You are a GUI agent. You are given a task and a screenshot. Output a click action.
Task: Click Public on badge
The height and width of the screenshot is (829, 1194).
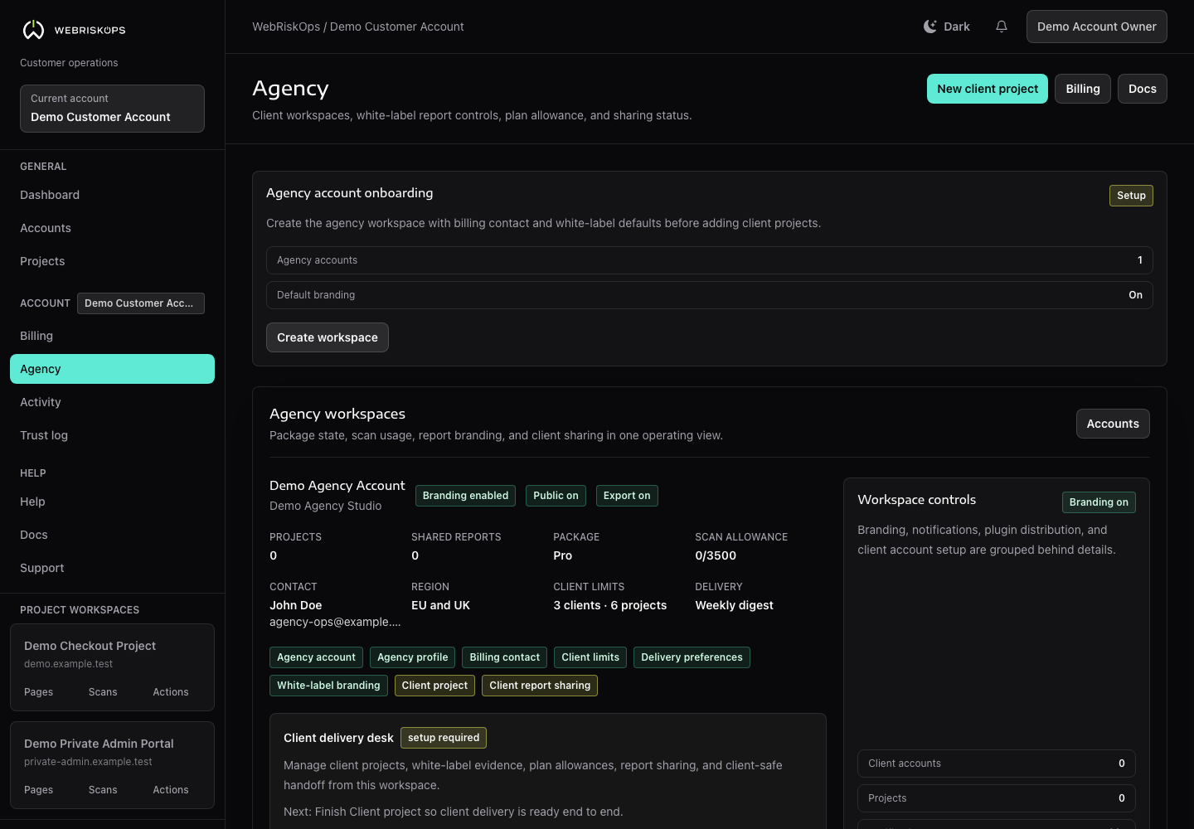pyautogui.click(x=556, y=496)
